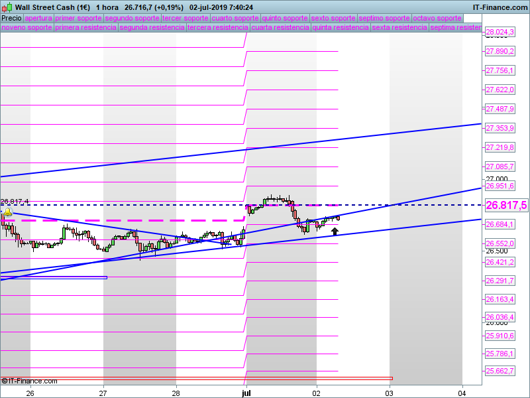Click the 27.353,9 price label
Image resolution: width=530 pixels, height=398 pixels.
tap(500, 128)
